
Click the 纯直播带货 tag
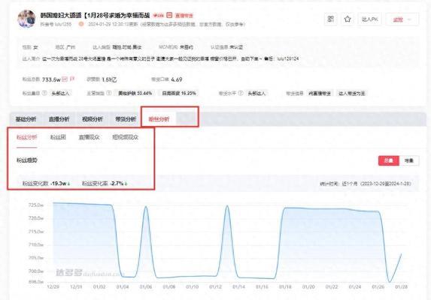coord(320,94)
